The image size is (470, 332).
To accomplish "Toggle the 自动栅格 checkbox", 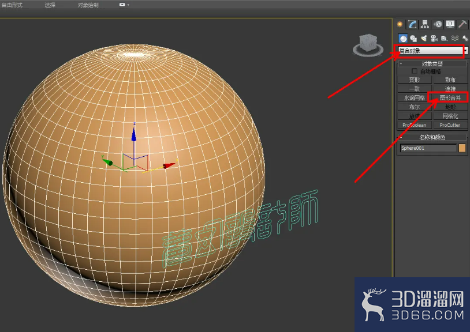I will click(x=414, y=71).
